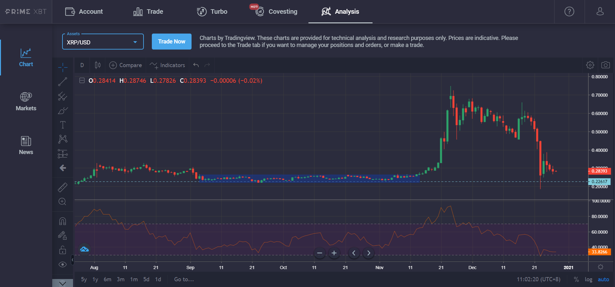The image size is (615, 287).
Task: Take a chart snapshot with camera
Action: [605, 65]
